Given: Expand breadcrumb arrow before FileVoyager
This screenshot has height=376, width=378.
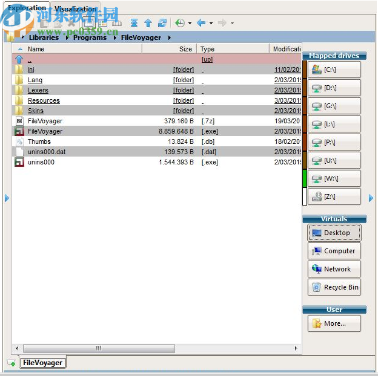Looking at the screenshot, I should point(115,37).
